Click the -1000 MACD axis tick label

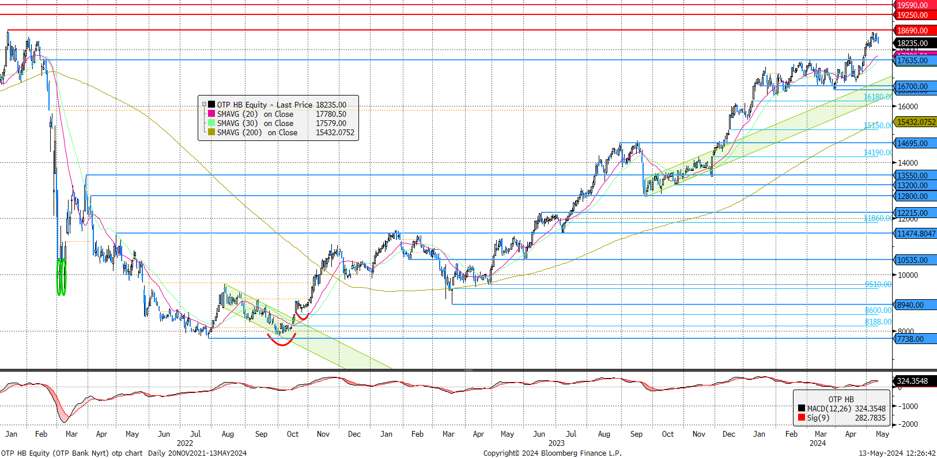908,406
